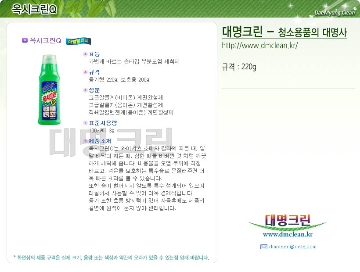Select the 제품소개 section heading
Viewport: 360px width, 272px height.
[100, 141]
